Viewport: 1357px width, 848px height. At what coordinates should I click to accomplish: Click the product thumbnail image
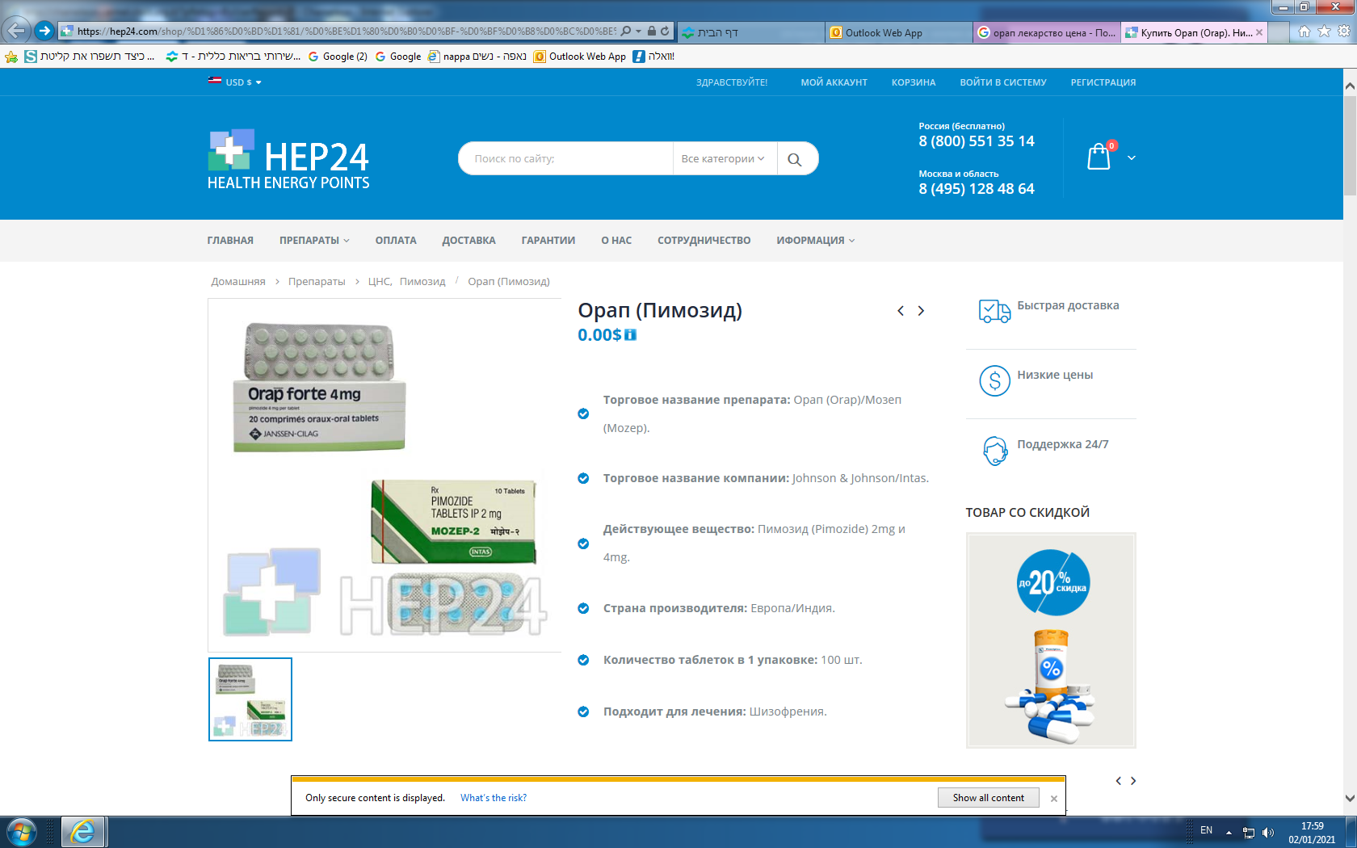pos(250,699)
